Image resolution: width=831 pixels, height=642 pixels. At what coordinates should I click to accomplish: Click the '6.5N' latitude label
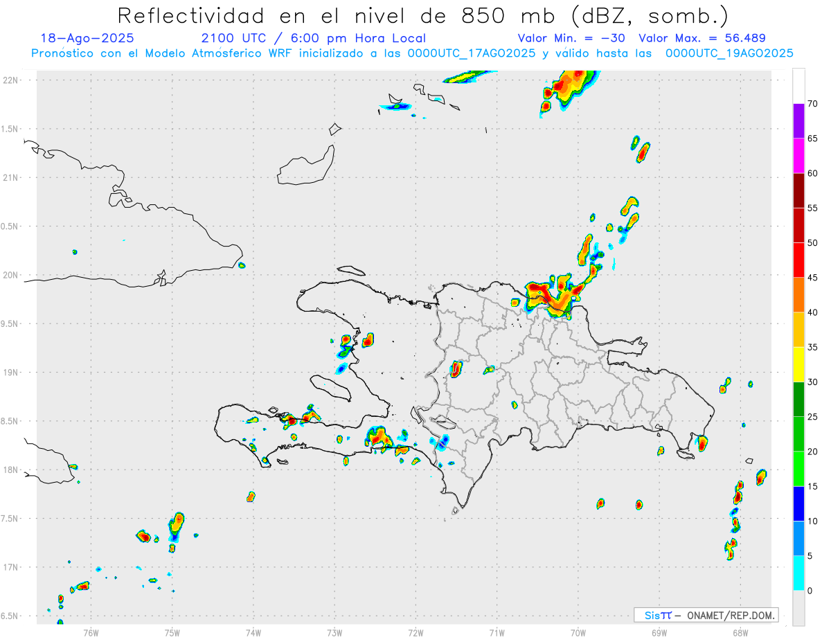click(x=10, y=616)
